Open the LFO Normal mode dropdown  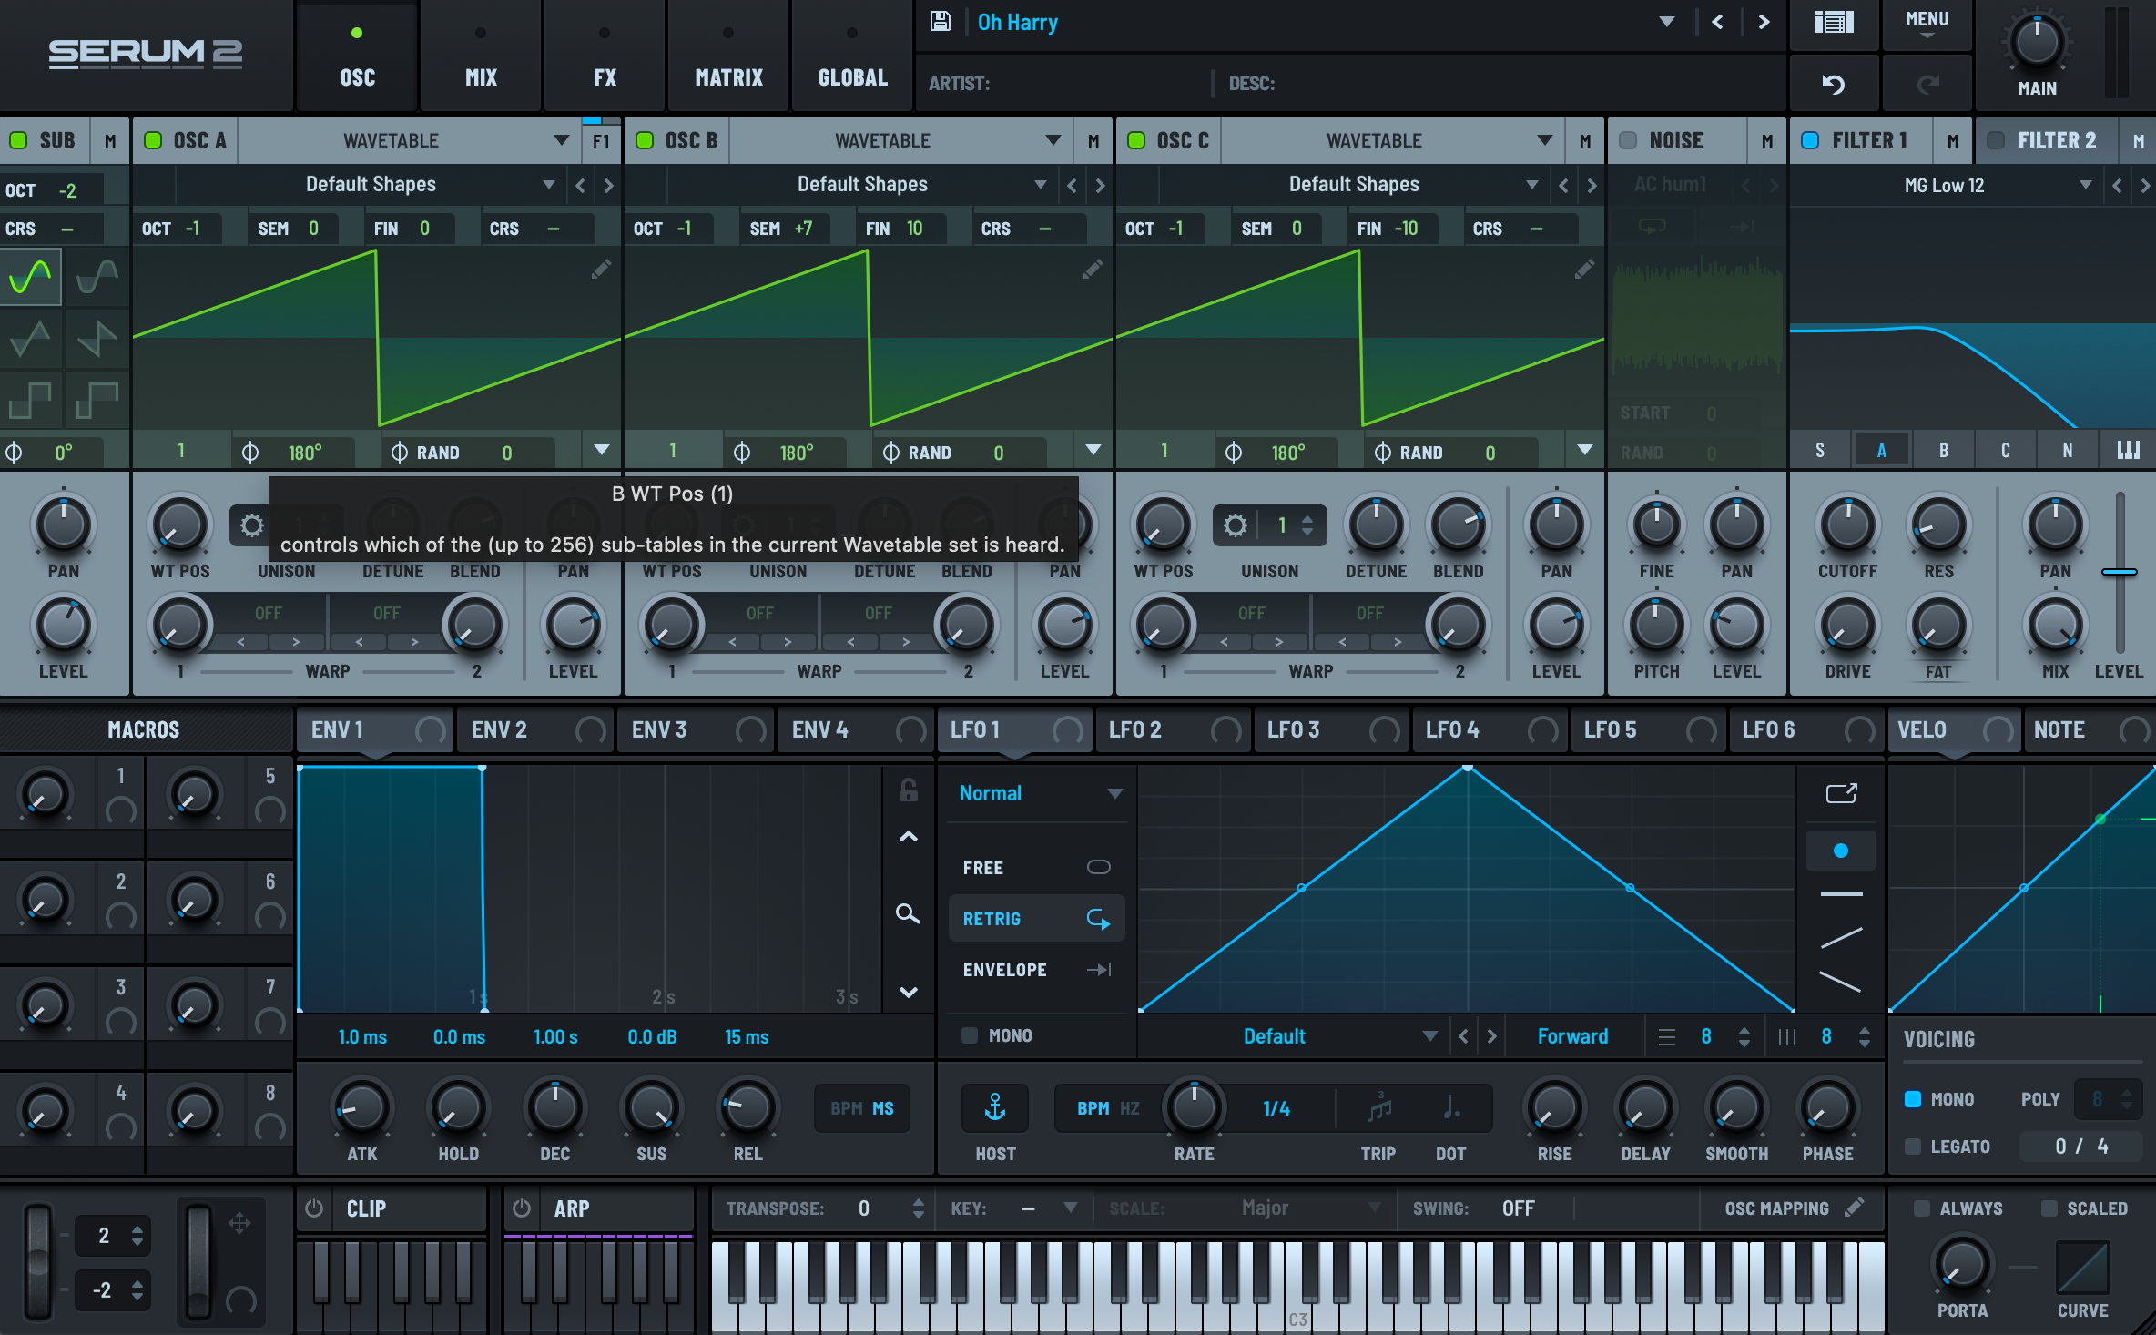pyautogui.click(x=1114, y=793)
